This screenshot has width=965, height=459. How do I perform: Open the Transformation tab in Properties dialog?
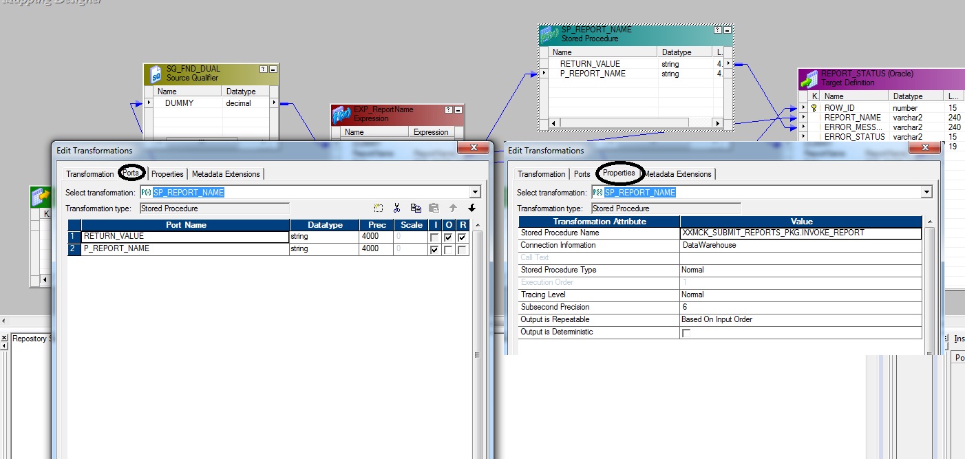[542, 174]
